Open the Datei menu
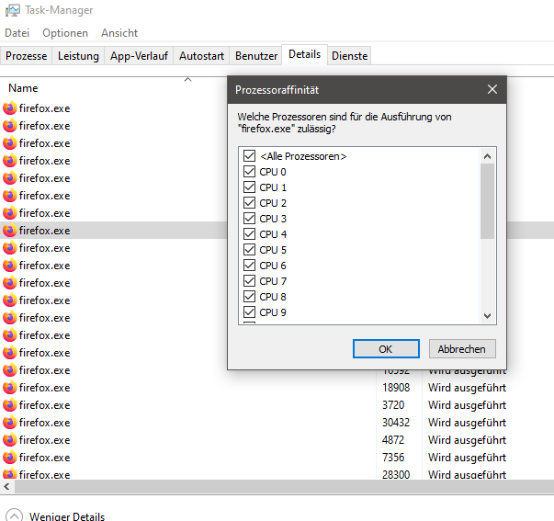Image resolution: width=554 pixels, height=521 pixels. pyautogui.click(x=17, y=33)
